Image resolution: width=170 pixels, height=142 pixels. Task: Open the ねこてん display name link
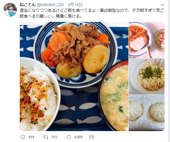(28, 5)
